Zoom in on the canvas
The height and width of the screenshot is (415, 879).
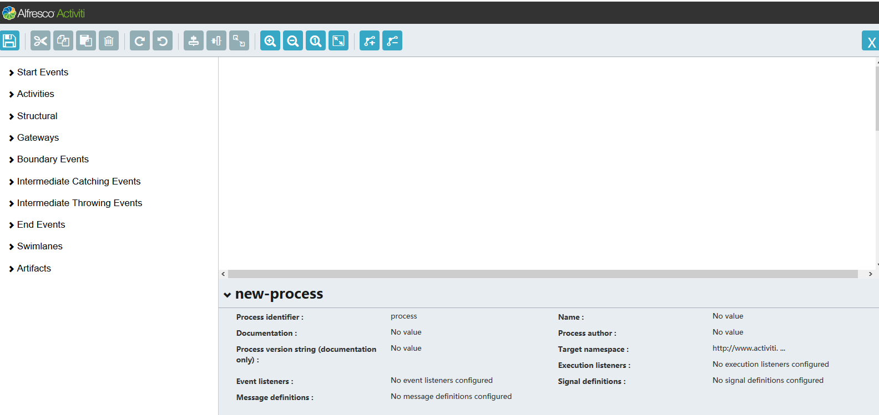tap(270, 40)
